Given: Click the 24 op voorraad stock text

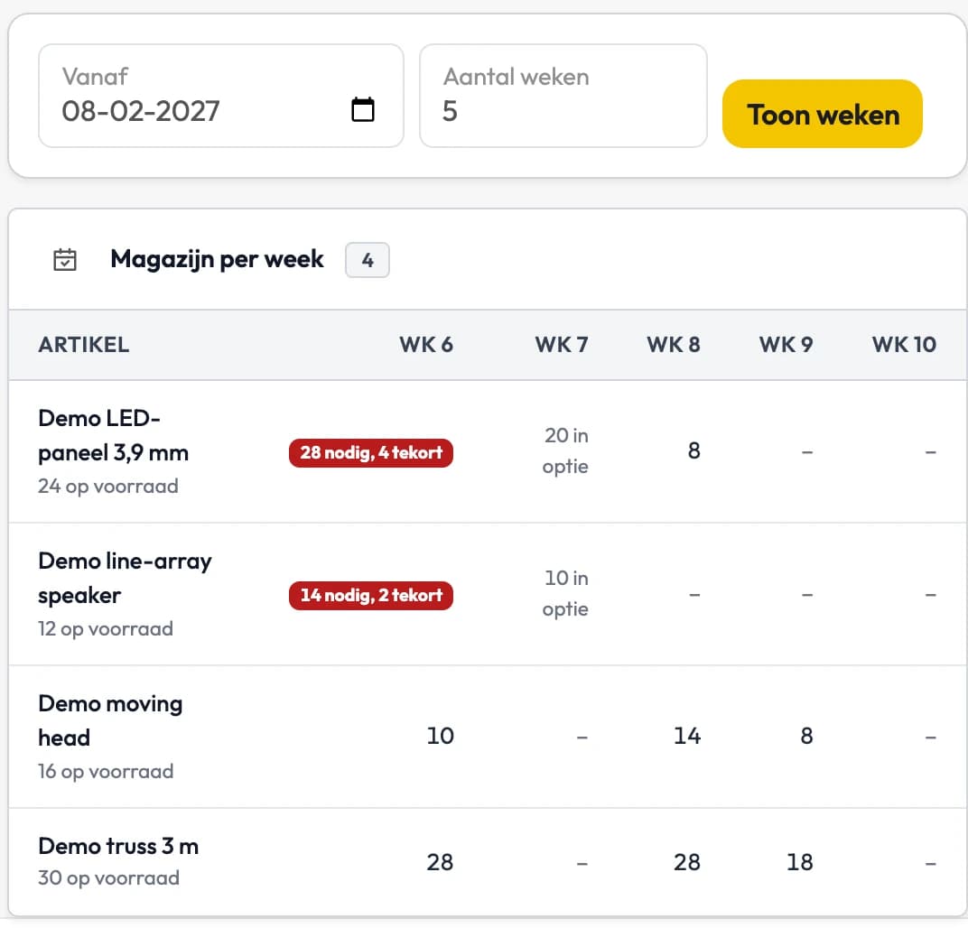Looking at the screenshot, I should pyautogui.click(x=108, y=487).
